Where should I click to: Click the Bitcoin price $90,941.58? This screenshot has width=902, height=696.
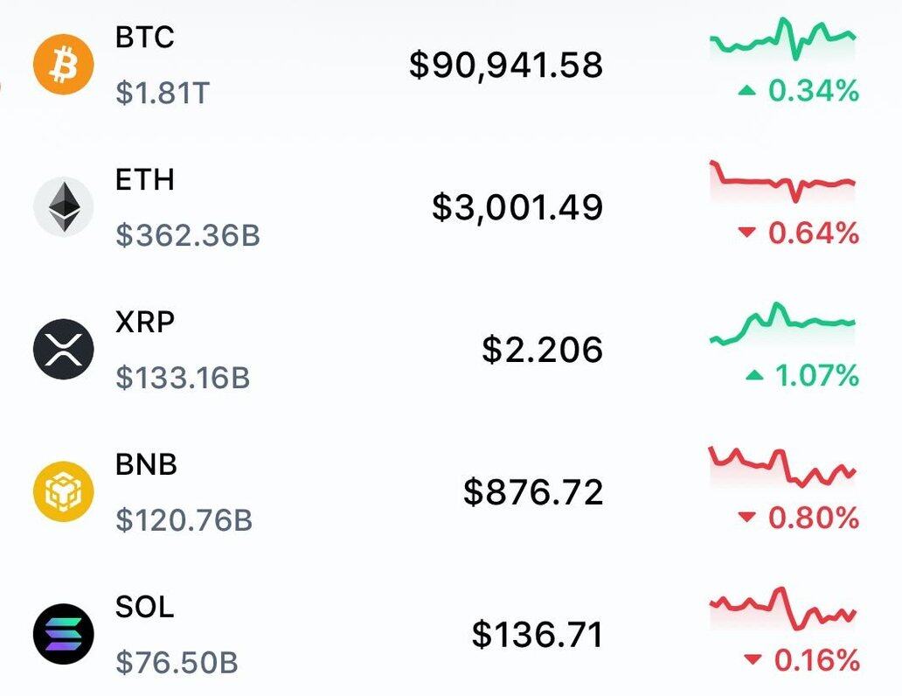click(506, 65)
